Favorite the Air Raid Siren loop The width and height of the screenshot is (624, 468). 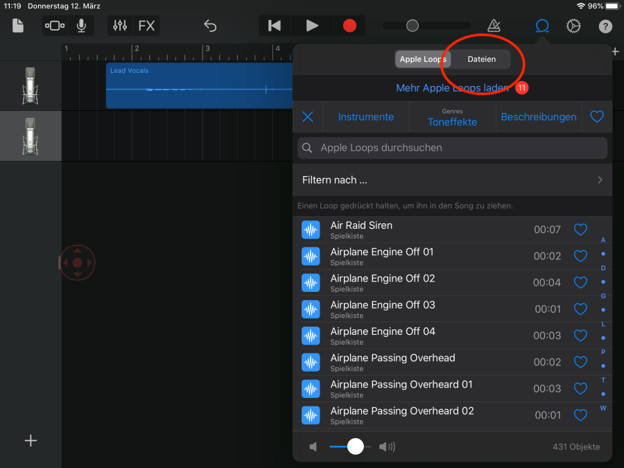click(580, 229)
